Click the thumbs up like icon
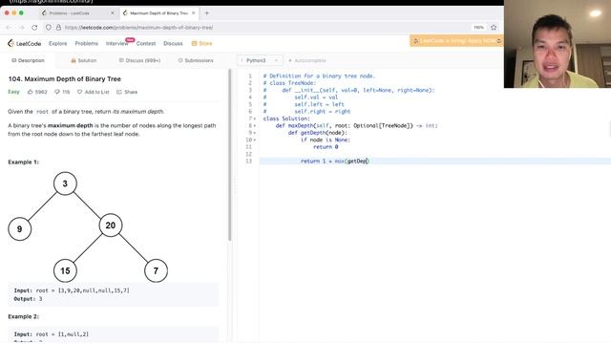 pyautogui.click(x=30, y=92)
